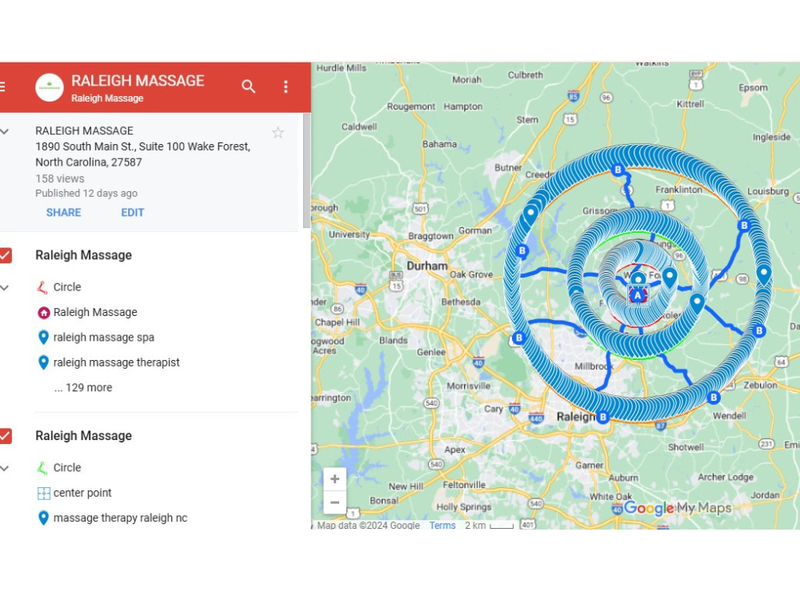
Task: Click the EDIT button
Action: [133, 213]
